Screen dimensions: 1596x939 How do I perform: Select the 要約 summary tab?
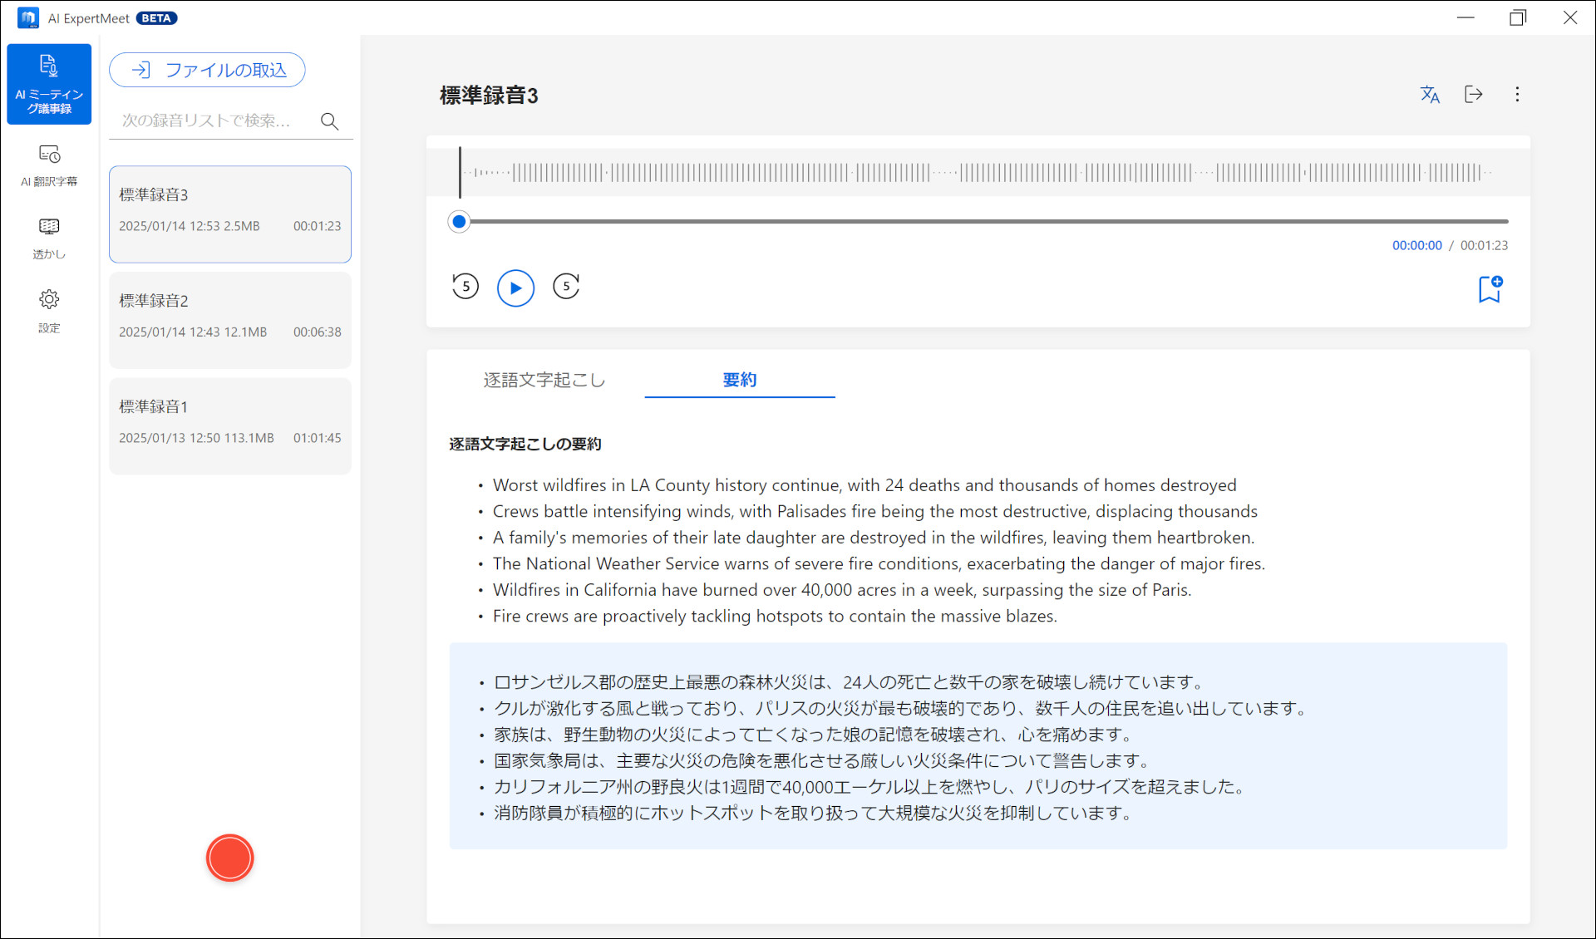click(739, 380)
